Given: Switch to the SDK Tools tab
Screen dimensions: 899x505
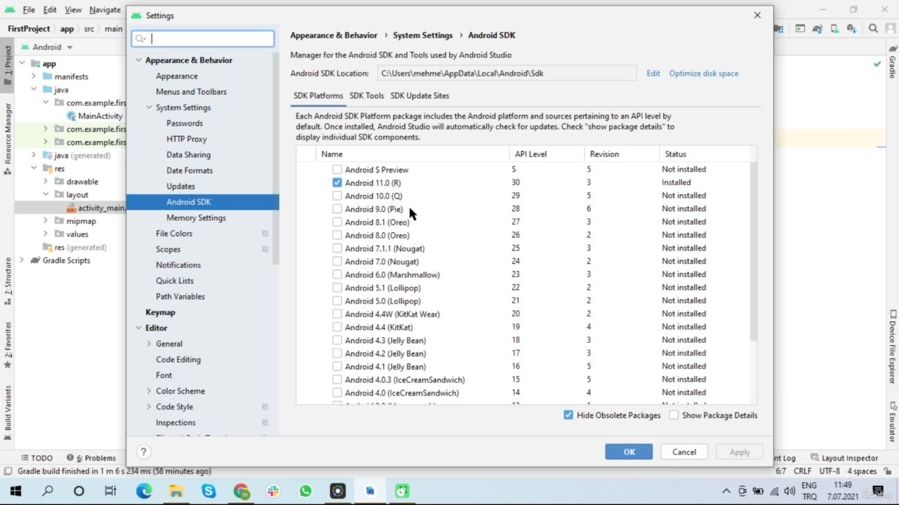Looking at the screenshot, I should tap(367, 96).
